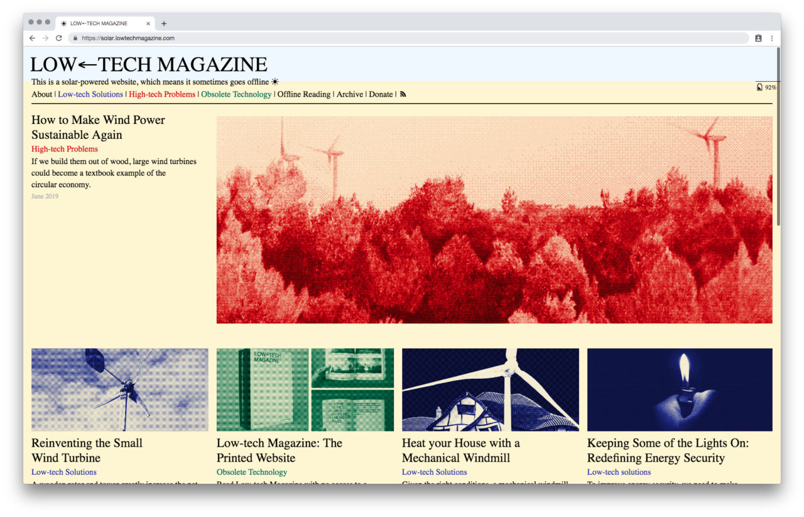Open the small wind turbine thumbnail
The width and height of the screenshot is (804, 517).
[x=119, y=389]
